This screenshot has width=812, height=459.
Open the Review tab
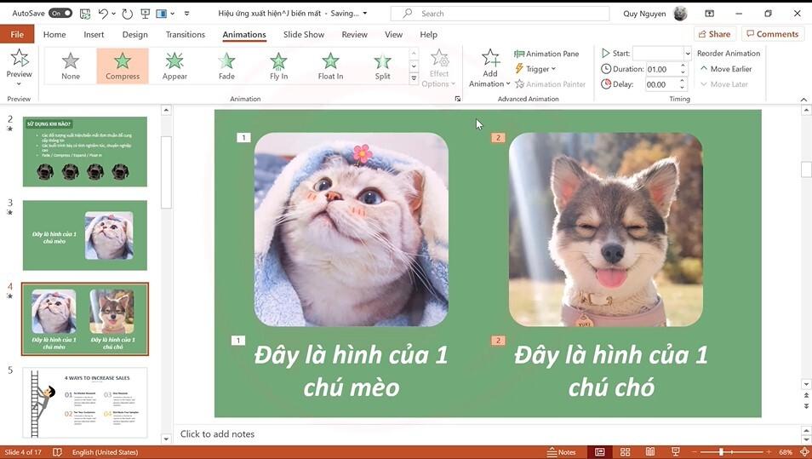point(355,34)
